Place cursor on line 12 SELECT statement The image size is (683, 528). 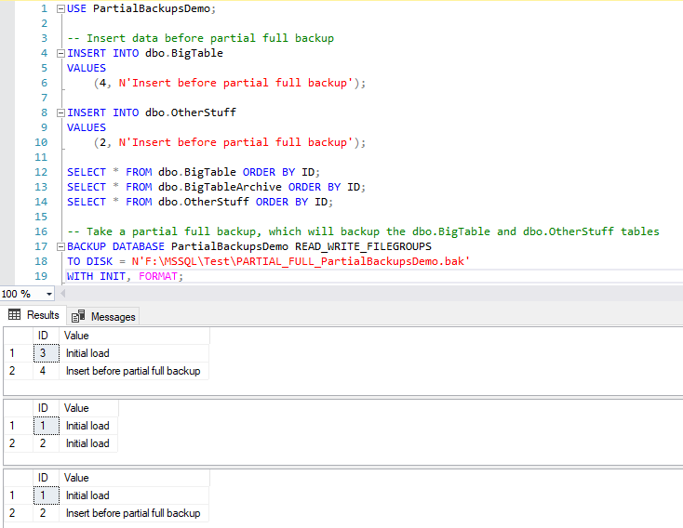click(186, 172)
